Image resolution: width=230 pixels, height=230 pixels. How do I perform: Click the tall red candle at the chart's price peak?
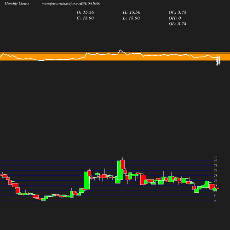pos(123,164)
